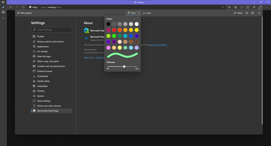
Task: Pick the lime yellow-green swatch
Action: 108,36
